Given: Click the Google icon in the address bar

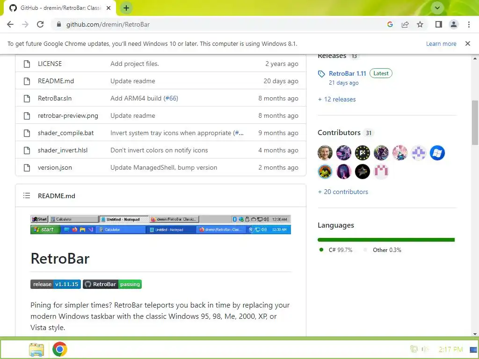Looking at the screenshot, I should (390, 24).
